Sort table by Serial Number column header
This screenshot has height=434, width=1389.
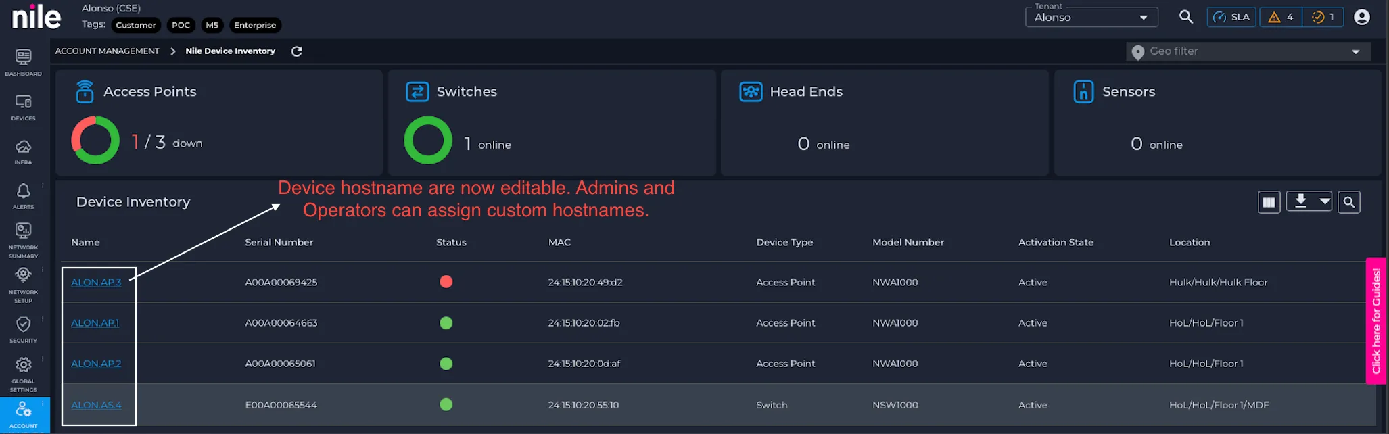[279, 243]
